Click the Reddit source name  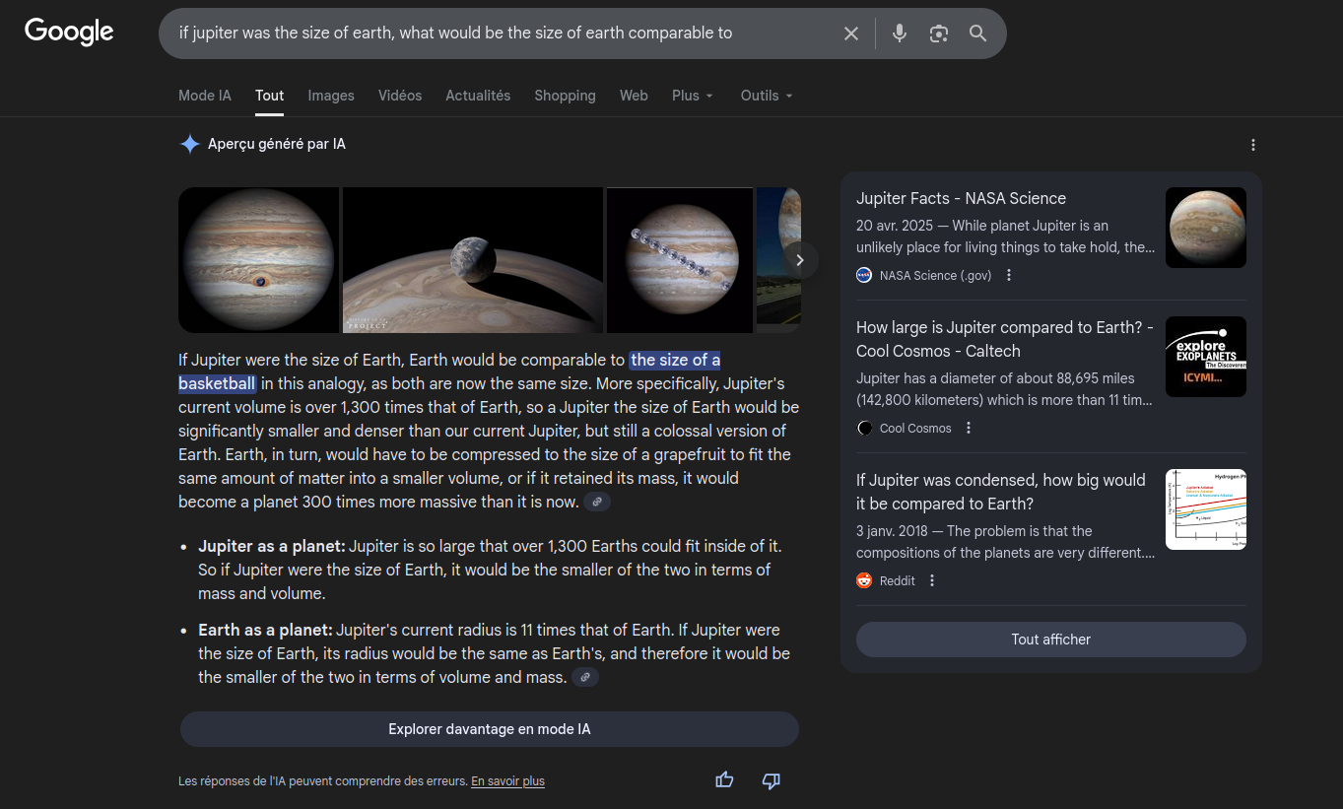click(898, 581)
